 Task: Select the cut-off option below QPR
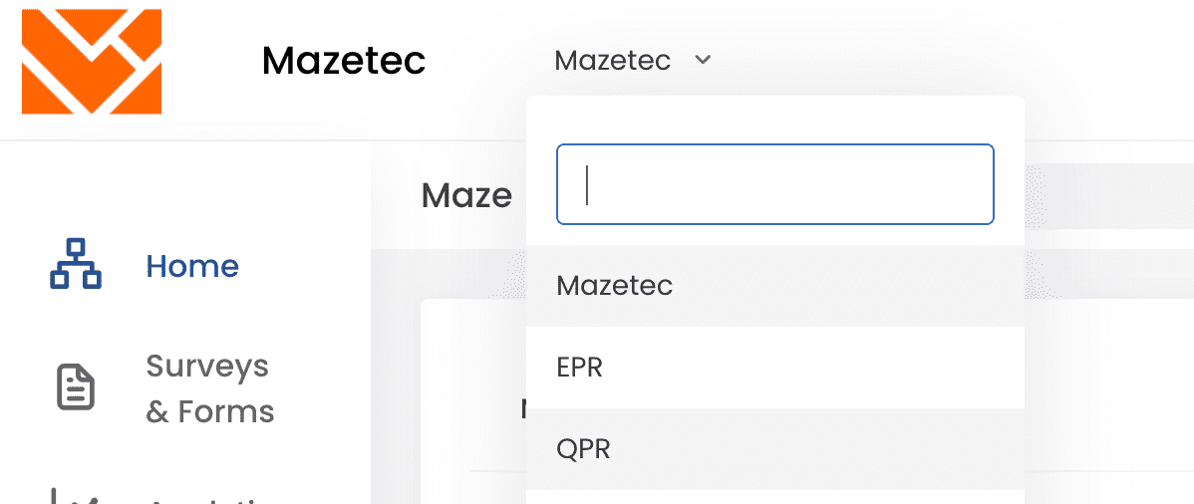(775, 498)
